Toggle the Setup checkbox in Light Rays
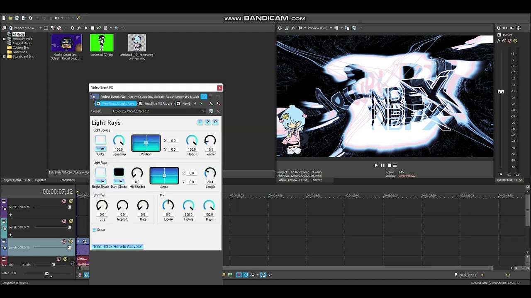531x298 pixels. (x=94, y=230)
